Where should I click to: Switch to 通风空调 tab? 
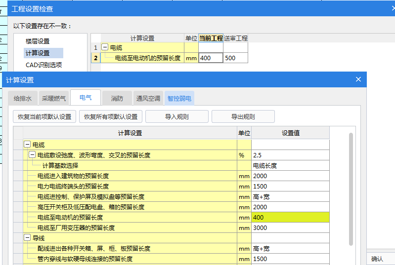[x=148, y=98]
